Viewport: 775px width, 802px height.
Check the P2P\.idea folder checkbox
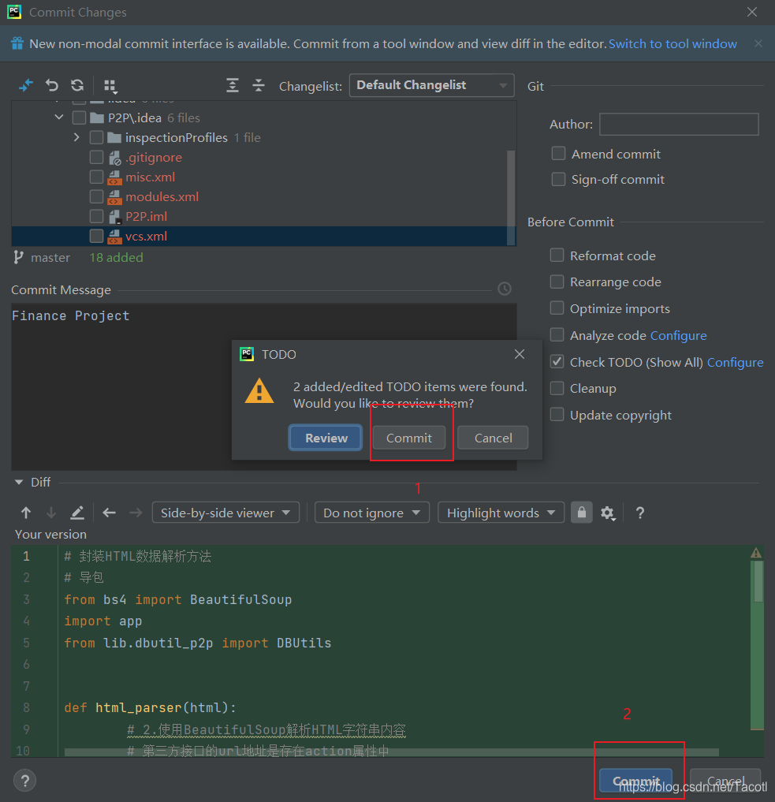[80, 118]
